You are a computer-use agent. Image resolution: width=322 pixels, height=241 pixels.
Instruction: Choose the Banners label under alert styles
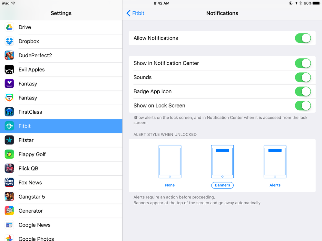222,185
